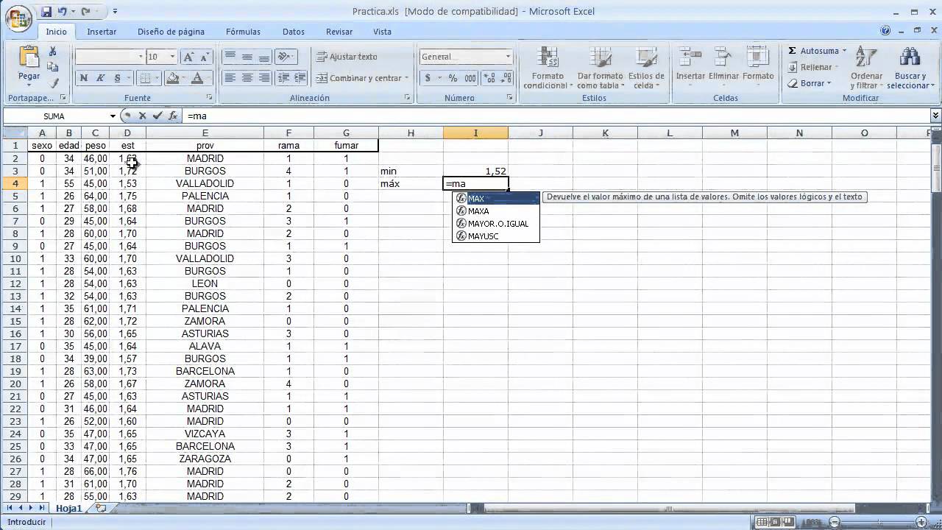
Task: Increase font size with large A
Action: tap(188, 57)
